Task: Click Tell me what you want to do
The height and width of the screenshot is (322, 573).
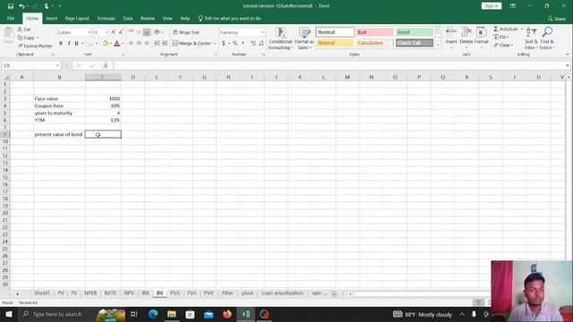Action: (x=229, y=18)
